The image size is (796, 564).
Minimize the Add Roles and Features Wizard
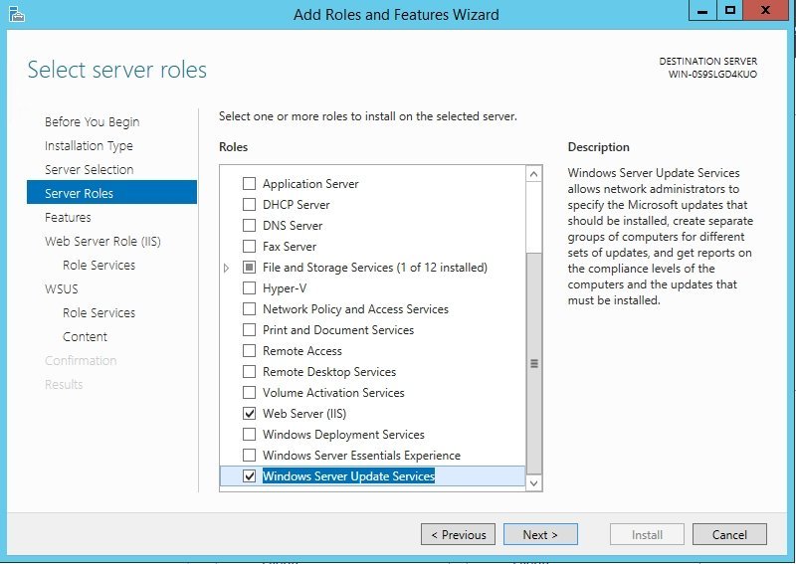tap(702, 11)
